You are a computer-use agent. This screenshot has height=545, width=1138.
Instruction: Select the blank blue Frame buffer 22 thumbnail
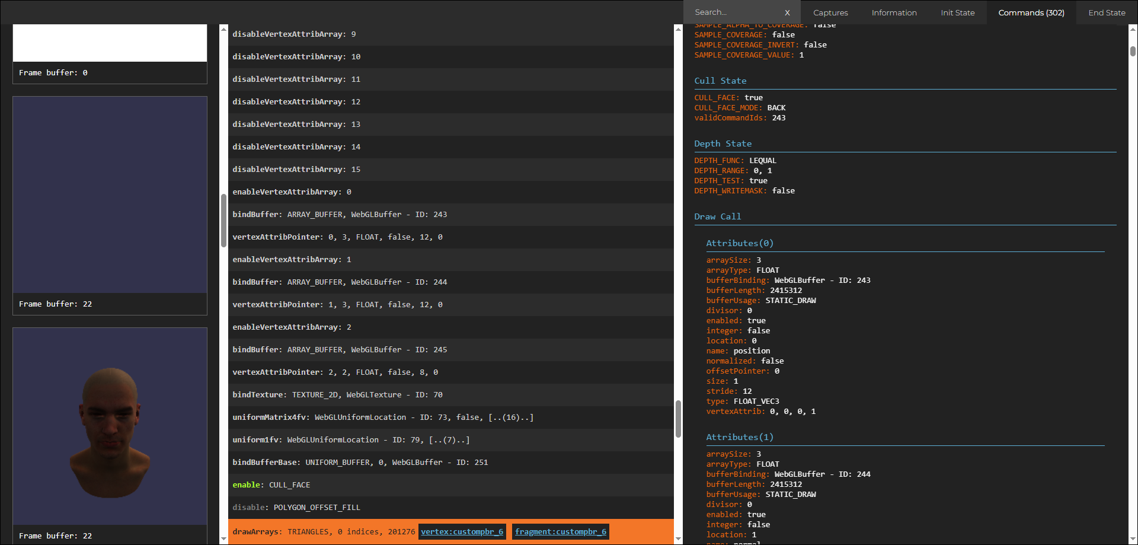pos(110,195)
